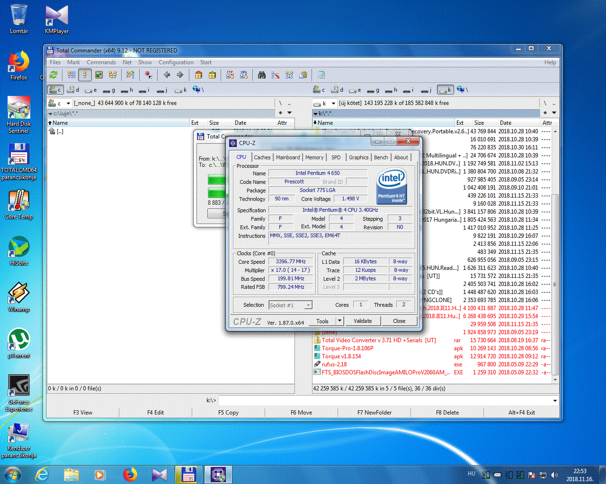Viewport: 606px width, 484px height.
Task: Toggle the directory tree view icon
Action: [113, 75]
